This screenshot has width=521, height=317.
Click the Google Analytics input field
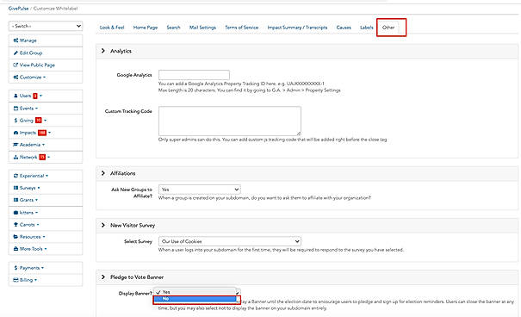pyautogui.click(x=194, y=75)
